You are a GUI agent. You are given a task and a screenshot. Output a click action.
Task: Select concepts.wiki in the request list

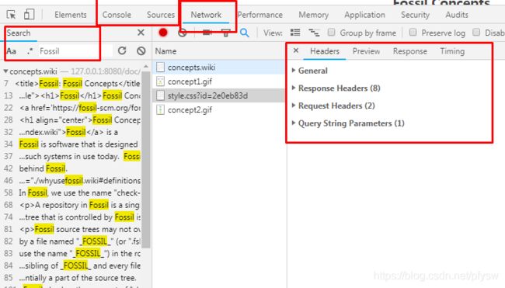tap(218, 68)
